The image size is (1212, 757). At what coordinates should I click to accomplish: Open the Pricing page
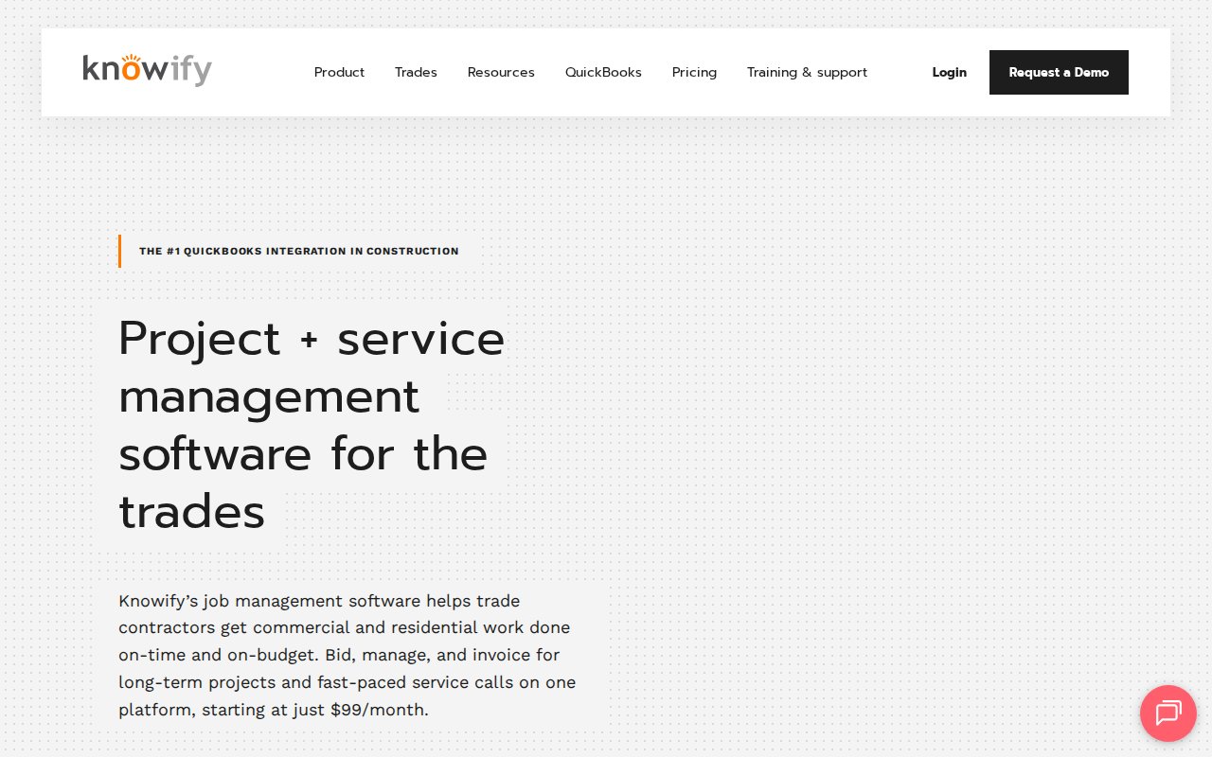[694, 72]
